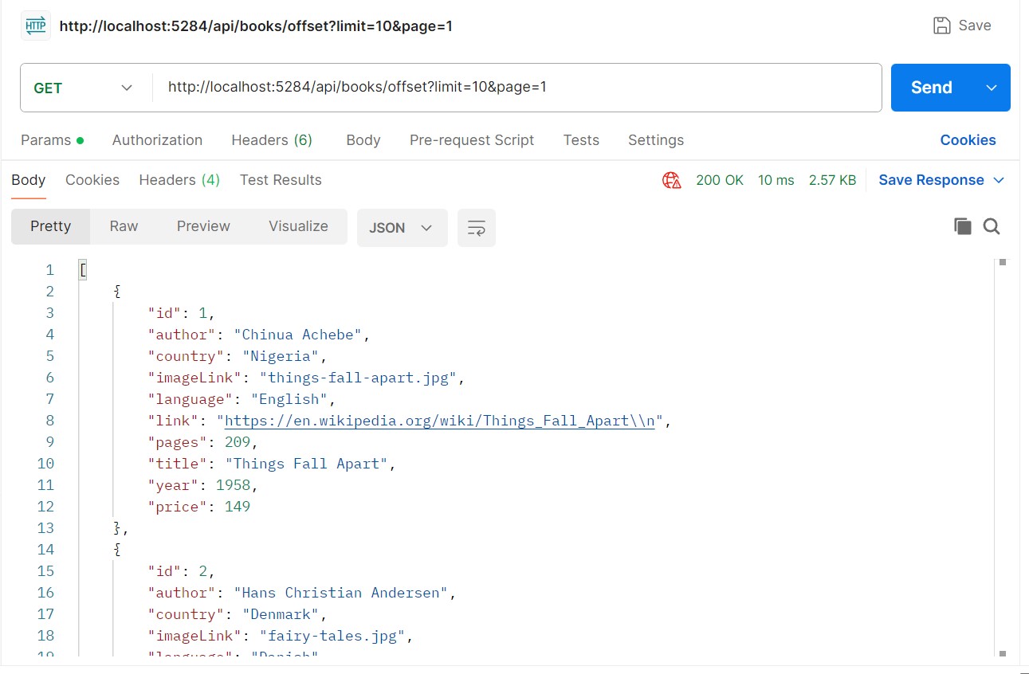The image size is (1029, 674).
Task: Open the request Body tab
Action: [x=363, y=140]
